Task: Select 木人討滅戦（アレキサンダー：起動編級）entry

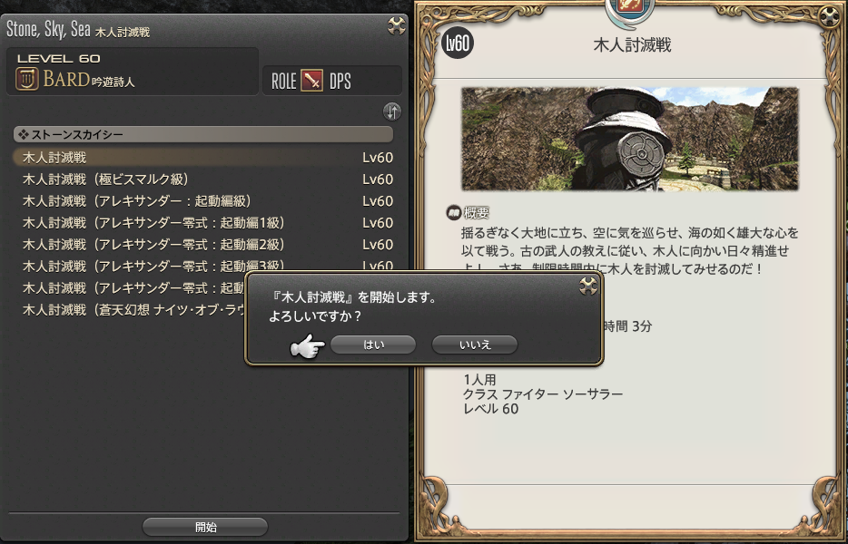Action: point(203,201)
